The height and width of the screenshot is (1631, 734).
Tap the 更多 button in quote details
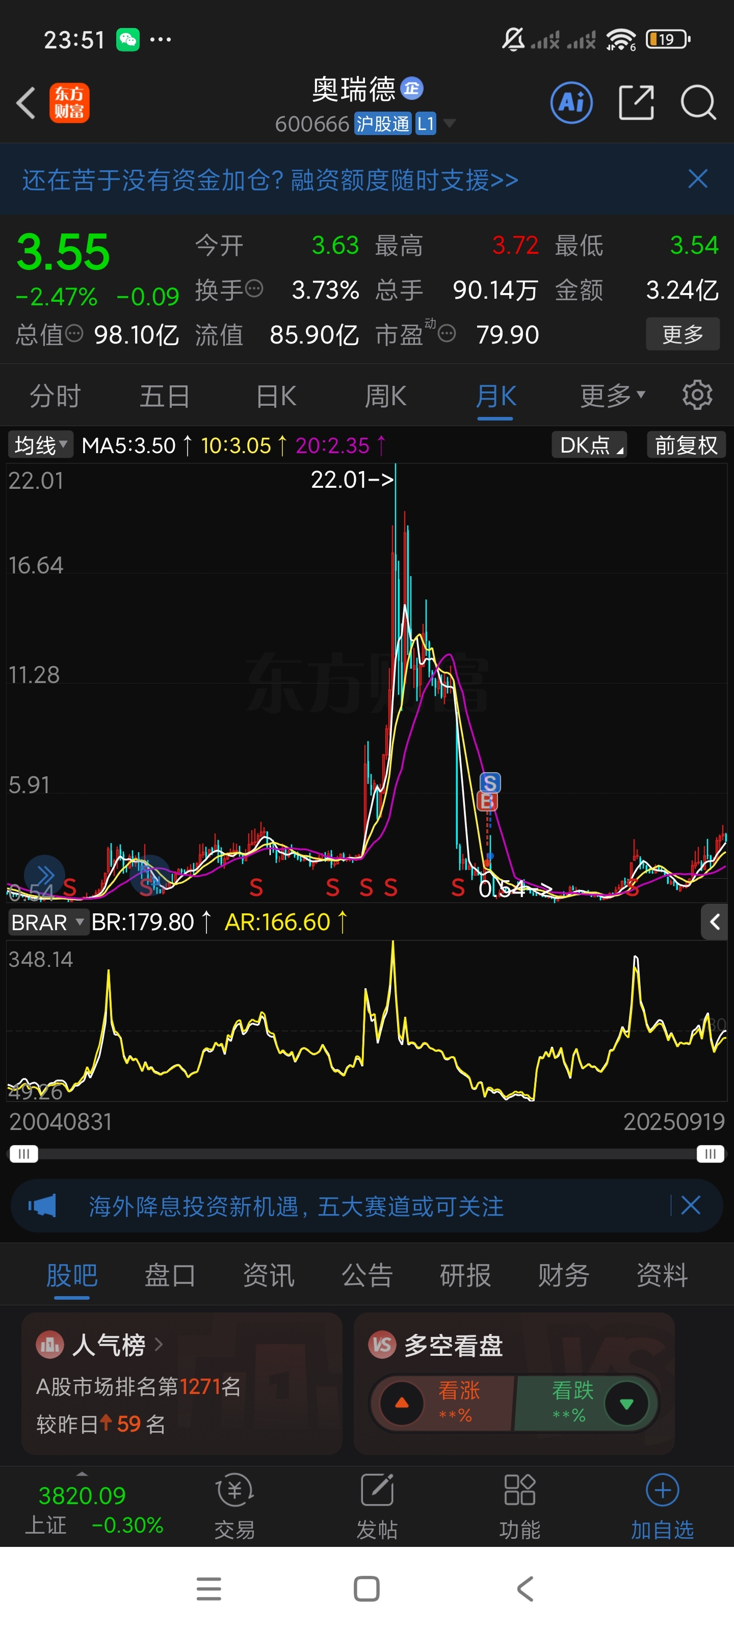click(x=682, y=334)
